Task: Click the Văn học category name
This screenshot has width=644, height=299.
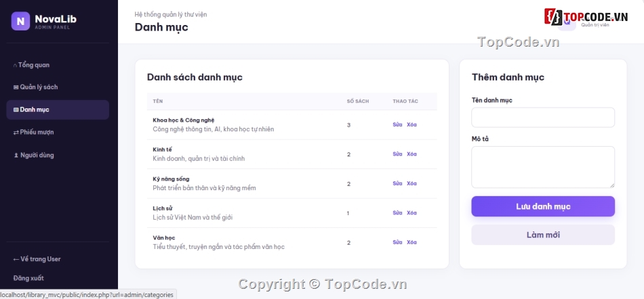Action: pos(164,238)
